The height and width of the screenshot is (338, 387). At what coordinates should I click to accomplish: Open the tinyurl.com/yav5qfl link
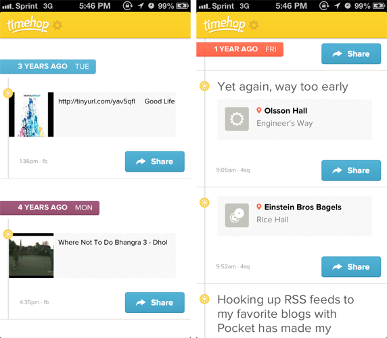(x=97, y=101)
